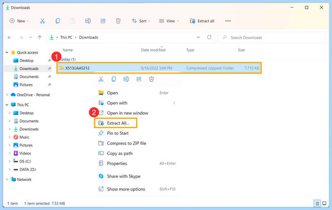
Task: Click Downloads in the address breadcrumb
Action: (89, 37)
